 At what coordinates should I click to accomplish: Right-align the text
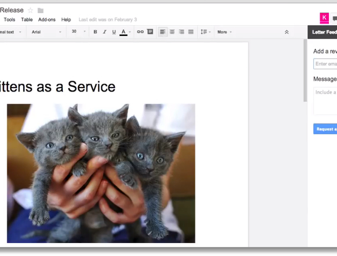click(x=181, y=32)
